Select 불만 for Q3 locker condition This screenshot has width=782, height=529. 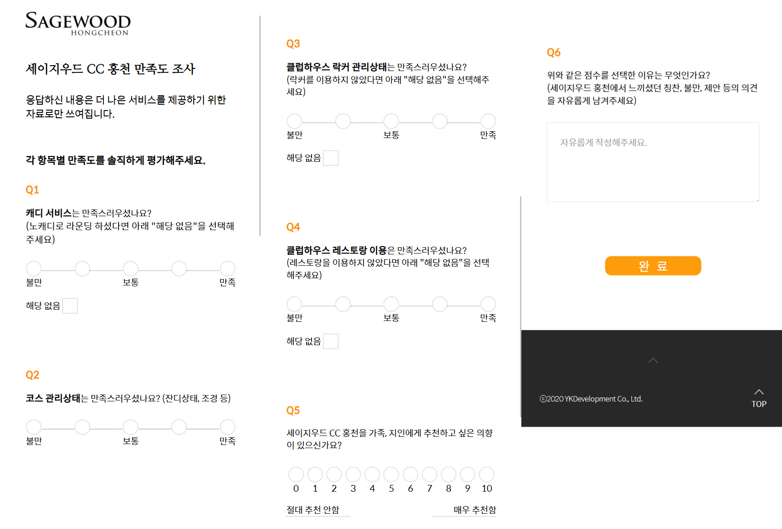pyautogui.click(x=294, y=120)
